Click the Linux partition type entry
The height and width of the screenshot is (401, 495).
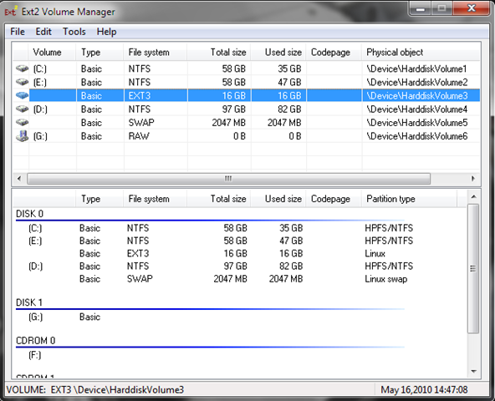pos(375,254)
